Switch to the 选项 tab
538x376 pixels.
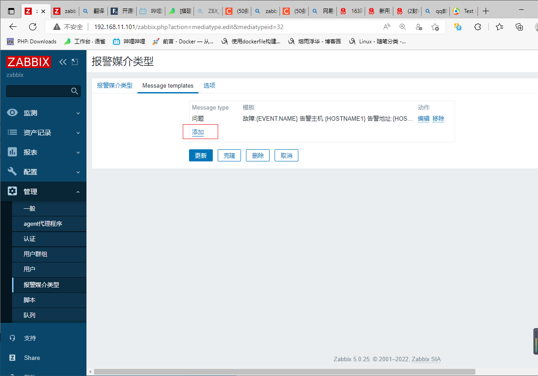[209, 85]
